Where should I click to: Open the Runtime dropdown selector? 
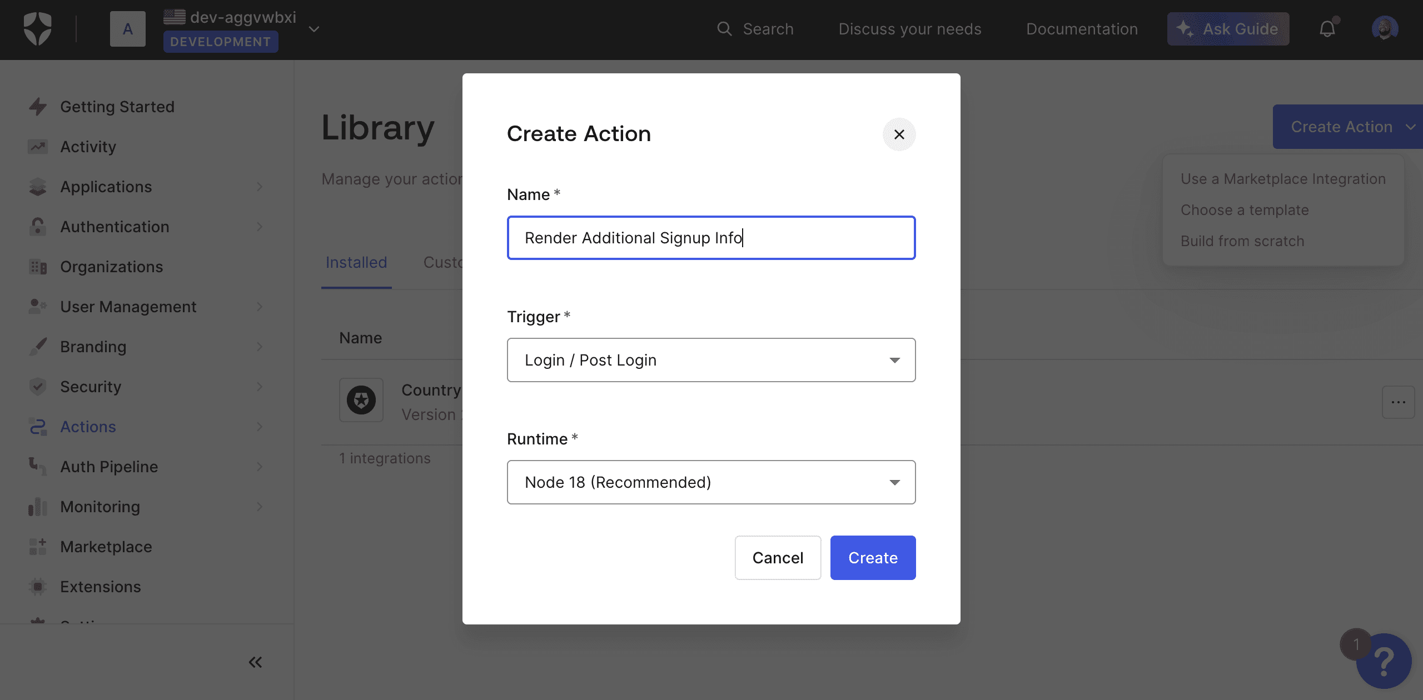[711, 482]
